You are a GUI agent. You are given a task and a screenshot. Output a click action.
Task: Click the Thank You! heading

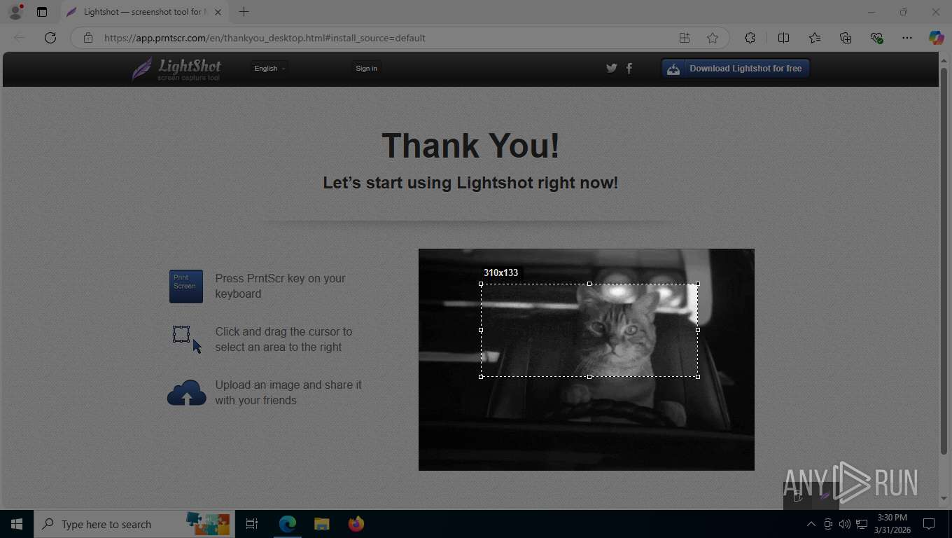tap(470, 146)
